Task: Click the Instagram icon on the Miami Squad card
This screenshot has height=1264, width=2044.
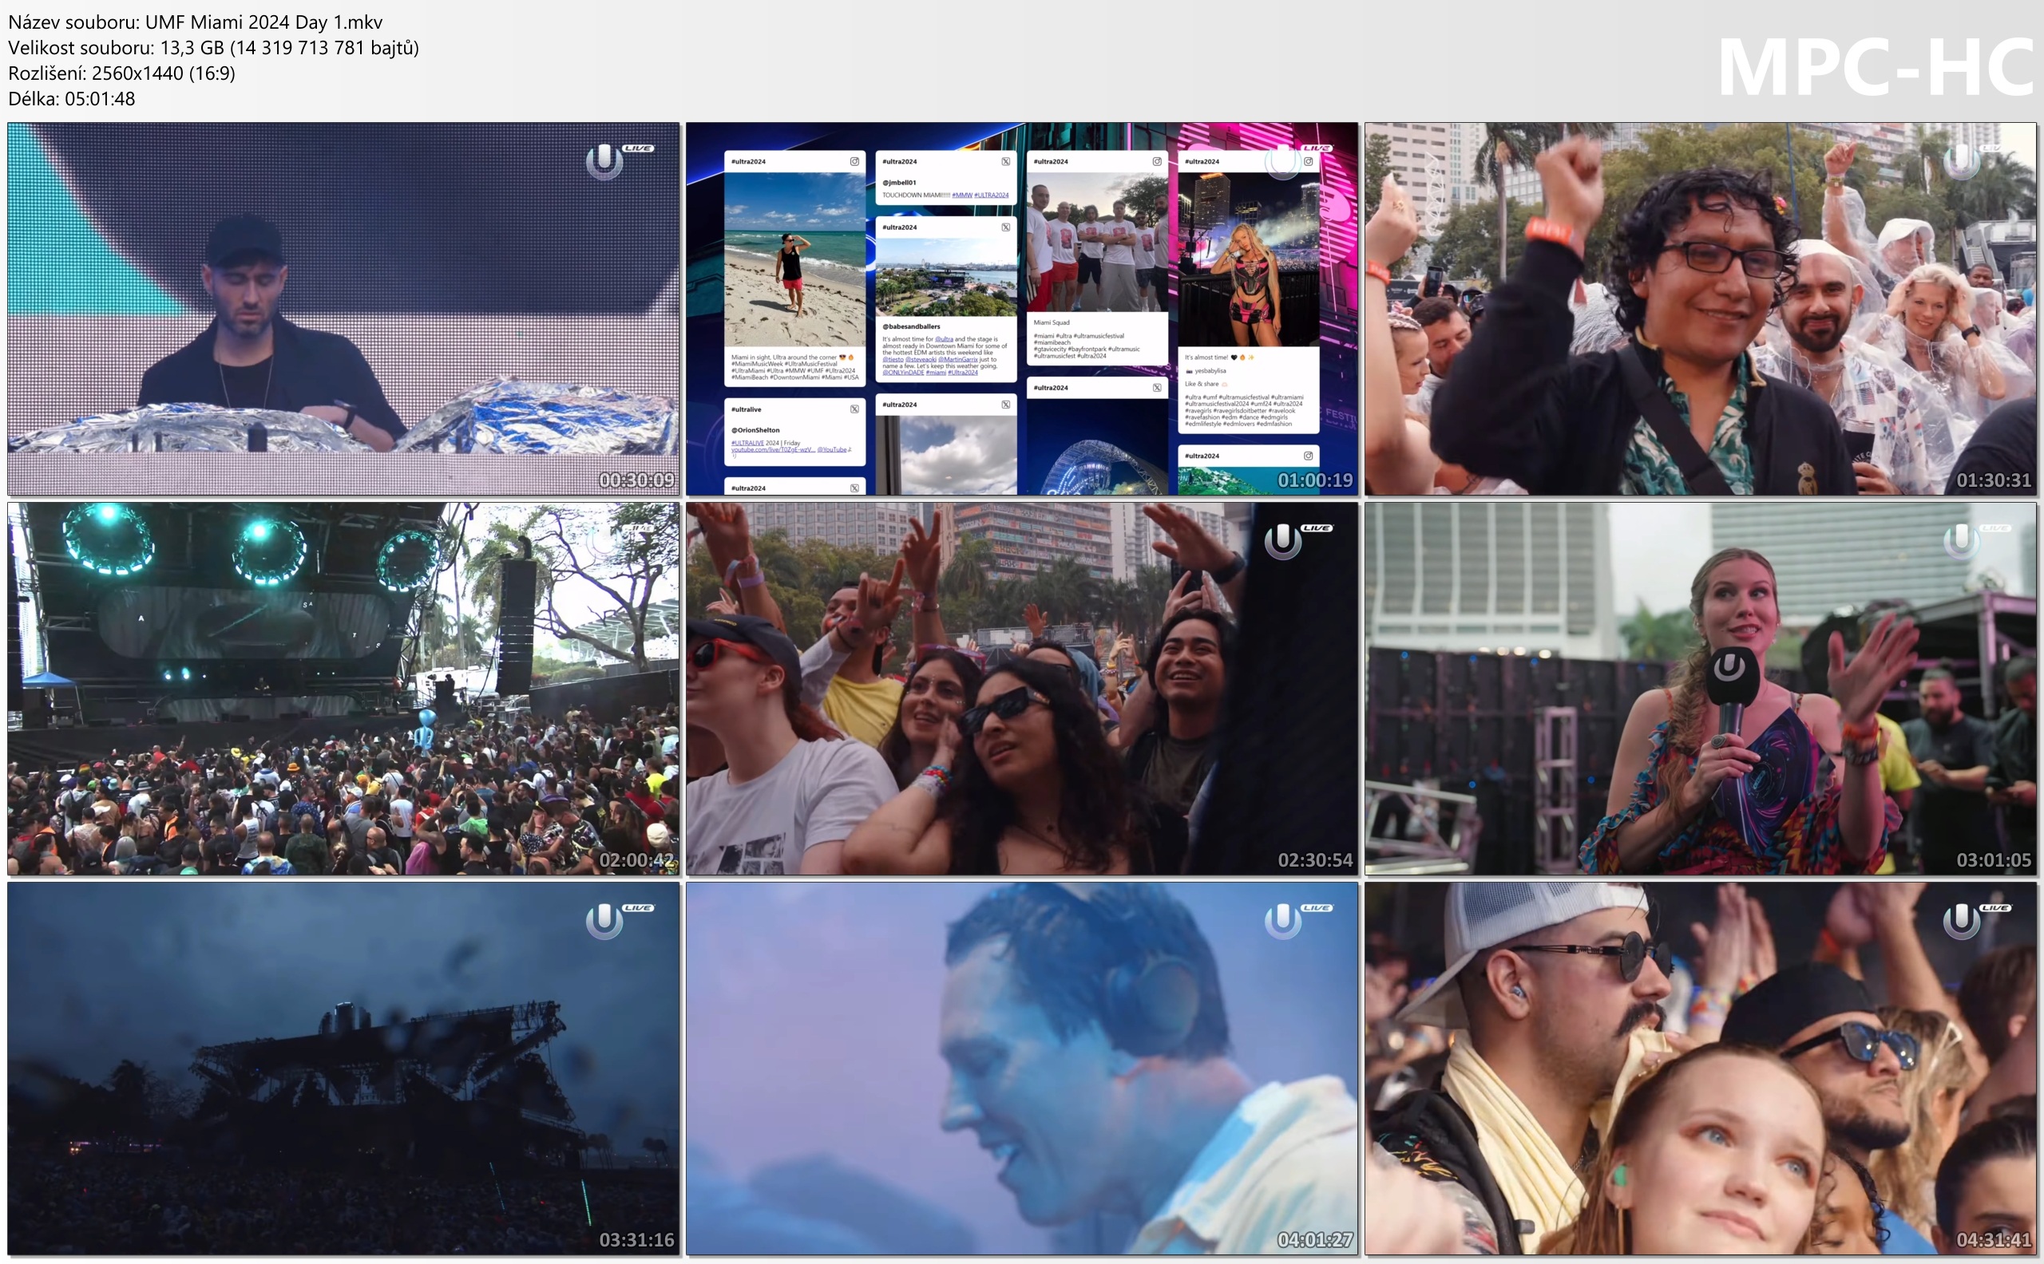Action: pyautogui.click(x=1157, y=161)
